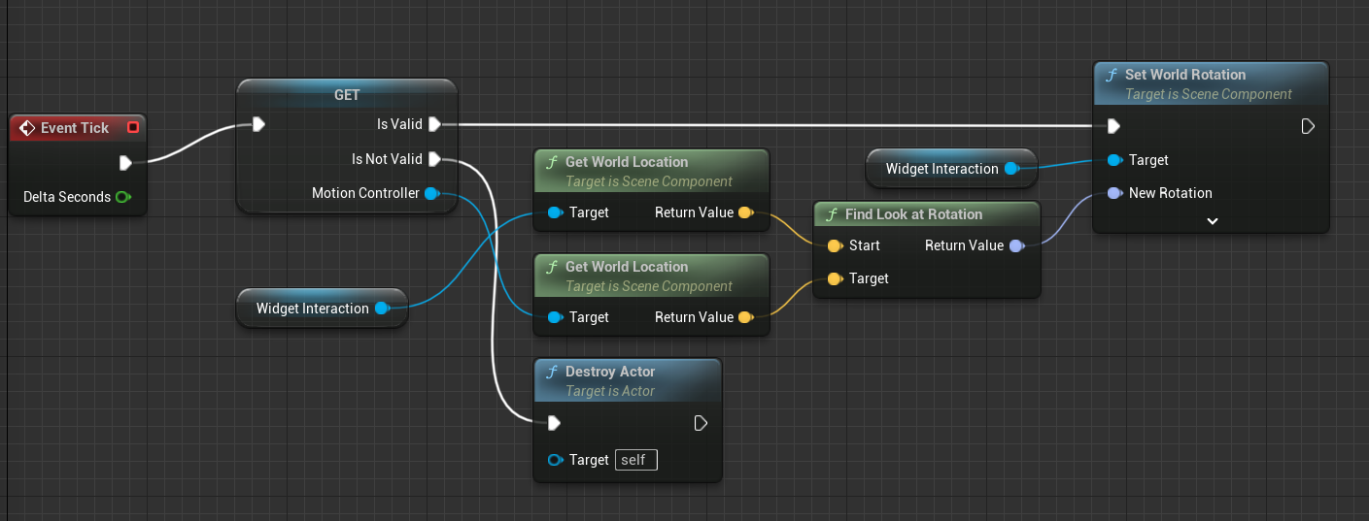The height and width of the screenshot is (521, 1369).
Task: Expand Set World Rotation advanced pins chevron
Action: pyautogui.click(x=1212, y=221)
